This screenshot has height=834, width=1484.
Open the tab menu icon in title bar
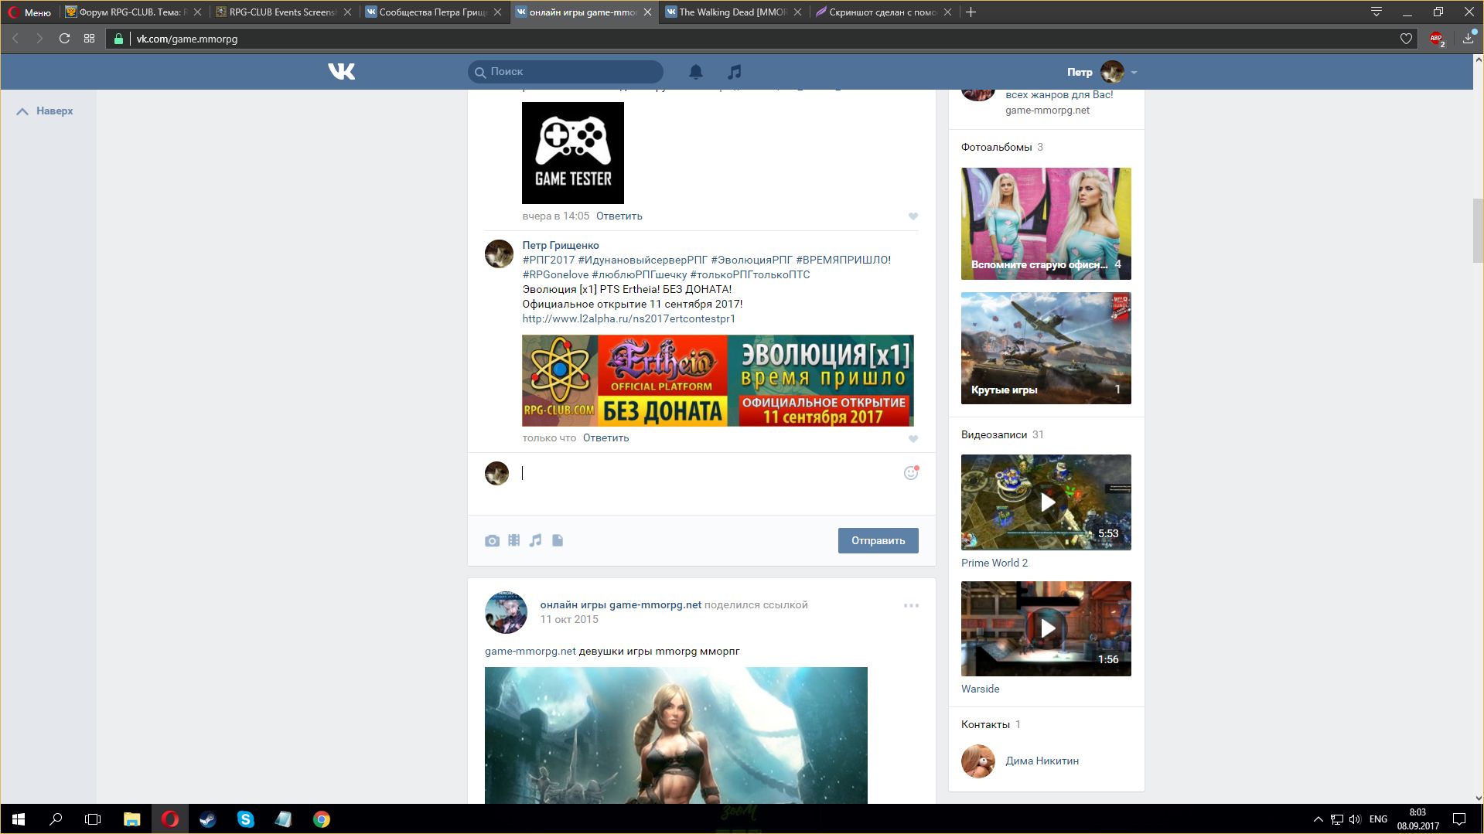point(1377,12)
